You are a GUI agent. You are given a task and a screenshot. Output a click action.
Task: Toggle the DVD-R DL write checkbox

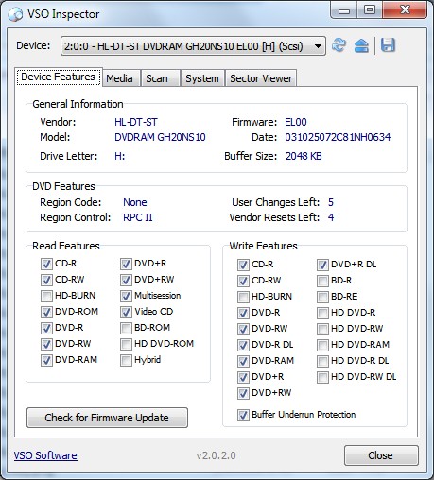click(243, 345)
